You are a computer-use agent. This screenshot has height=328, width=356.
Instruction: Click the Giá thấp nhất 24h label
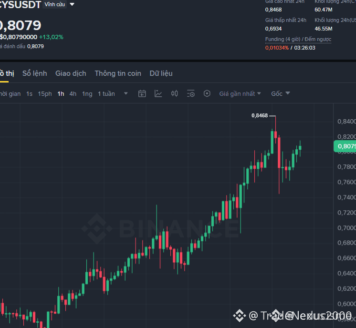(286, 20)
